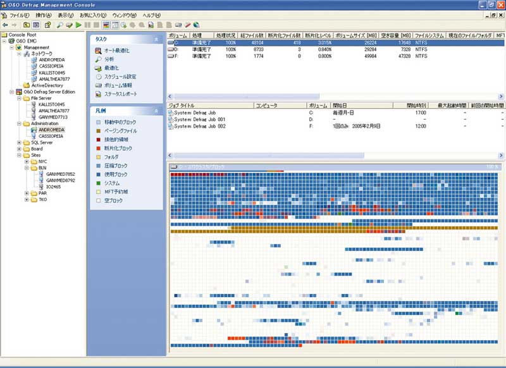Toggle the show/hide console tree toolbar icon

click(36, 25)
